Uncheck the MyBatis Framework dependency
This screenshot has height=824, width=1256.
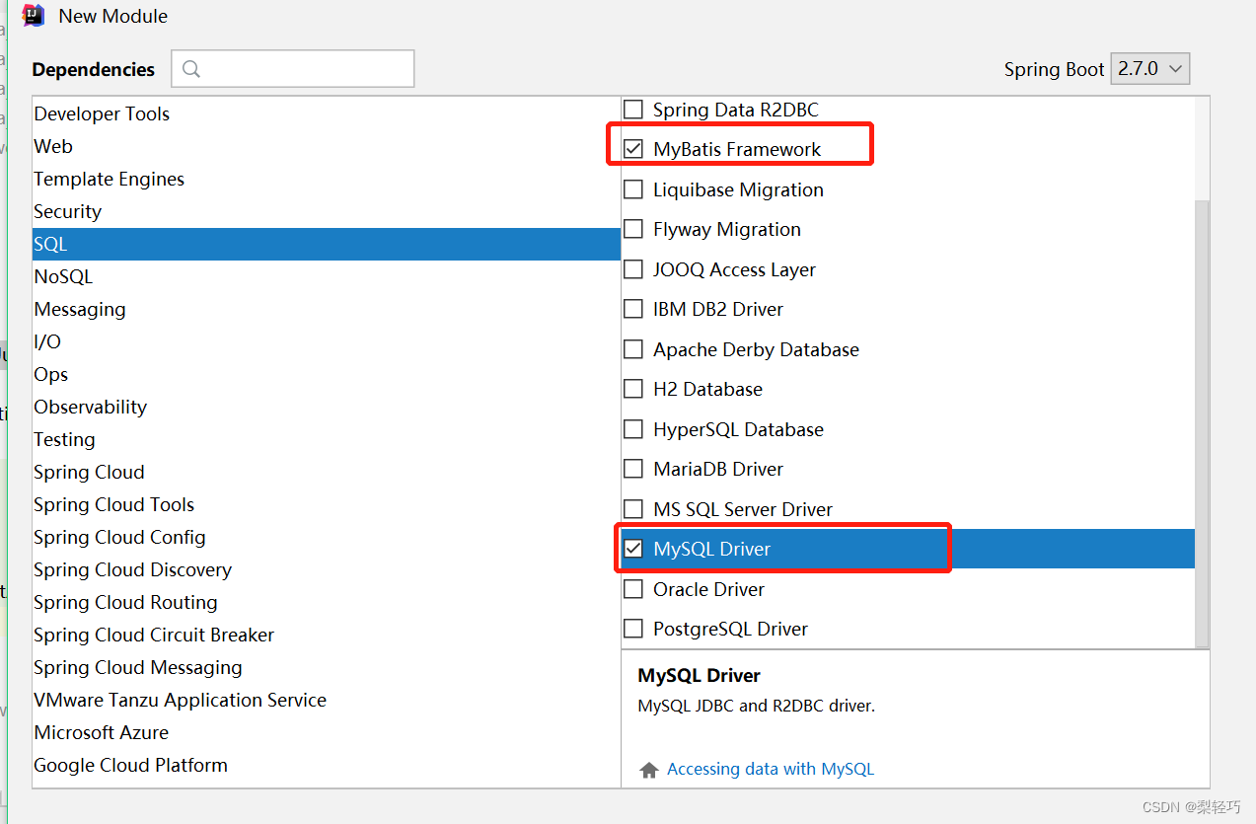point(632,149)
